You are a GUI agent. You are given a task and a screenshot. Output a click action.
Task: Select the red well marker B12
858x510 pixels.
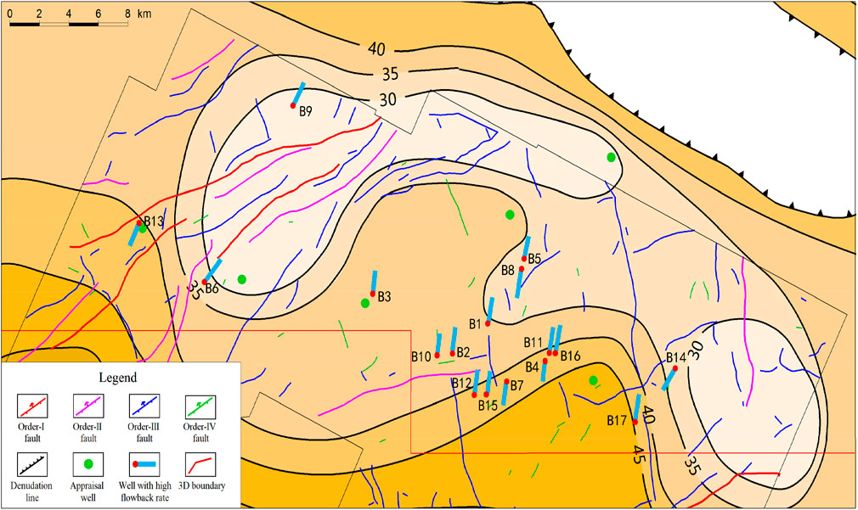pos(474,395)
